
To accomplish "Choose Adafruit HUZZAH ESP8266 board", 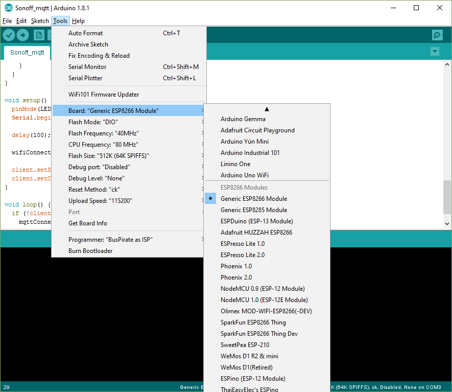I will pyautogui.click(x=267, y=233).
